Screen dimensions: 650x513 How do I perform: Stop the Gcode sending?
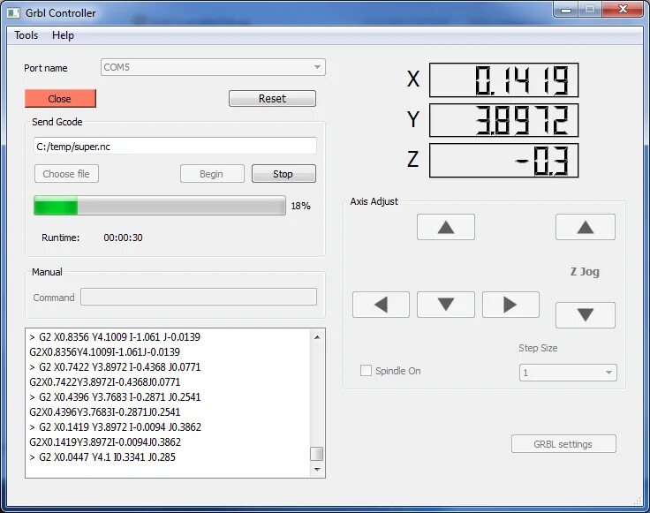(x=283, y=174)
